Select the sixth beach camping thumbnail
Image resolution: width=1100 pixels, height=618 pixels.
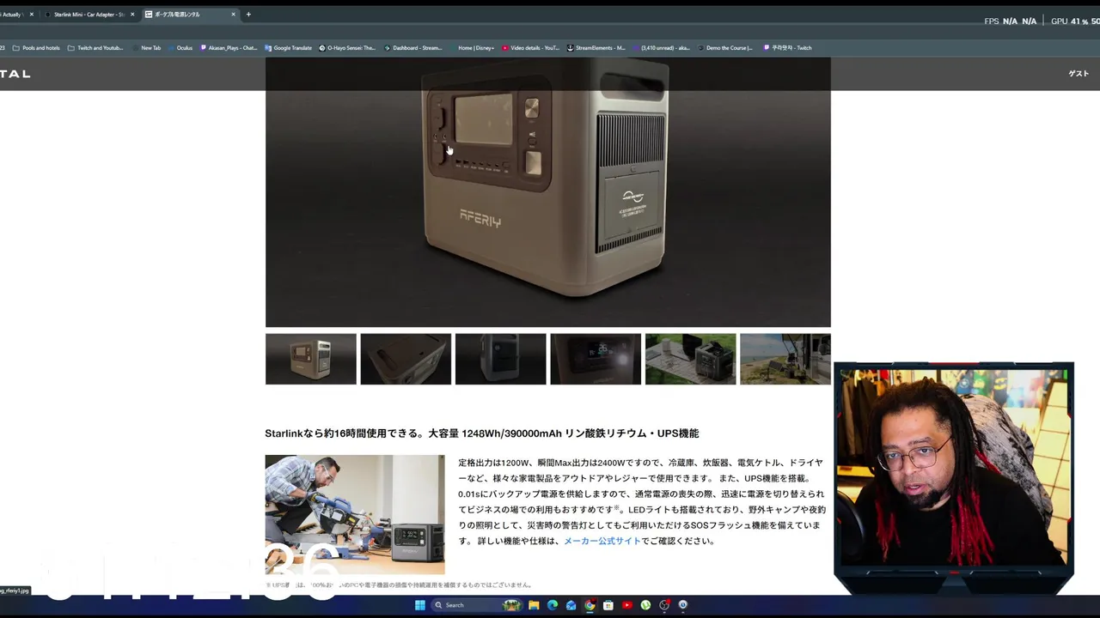tap(785, 359)
